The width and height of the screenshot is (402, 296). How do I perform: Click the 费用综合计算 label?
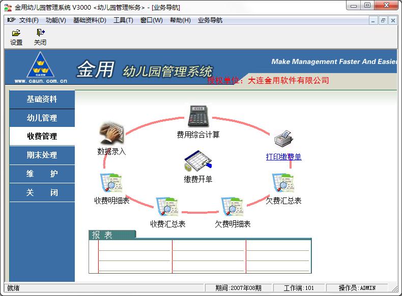pyautogui.click(x=198, y=135)
